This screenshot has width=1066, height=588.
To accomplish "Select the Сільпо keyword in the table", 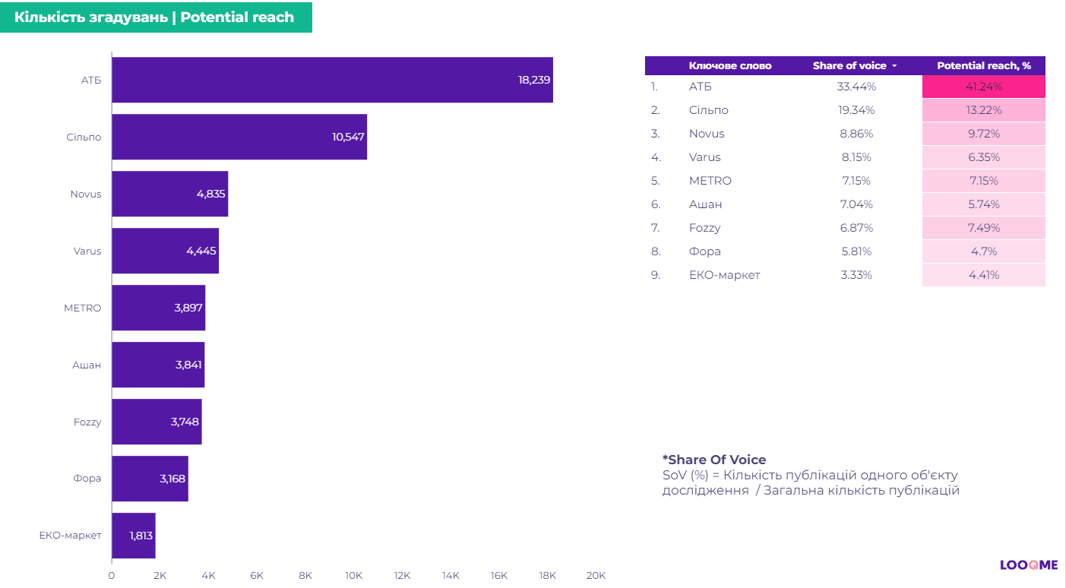I will [708, 110].
